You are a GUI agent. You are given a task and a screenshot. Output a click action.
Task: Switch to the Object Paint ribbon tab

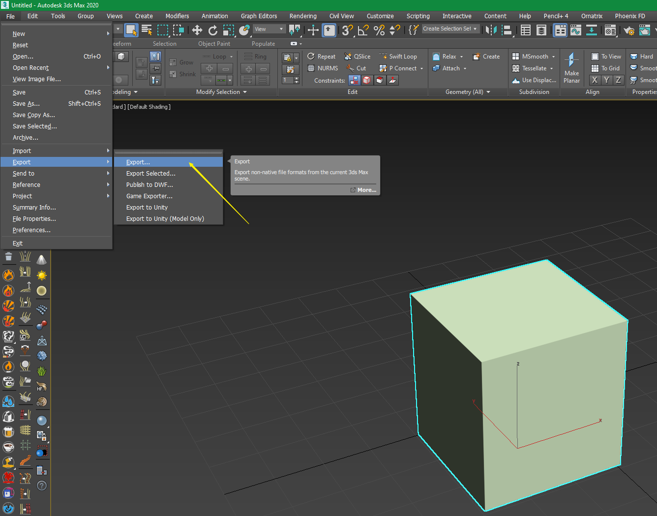214,44
